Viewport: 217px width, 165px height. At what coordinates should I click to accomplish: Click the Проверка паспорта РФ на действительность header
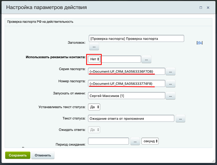click(40, 22)
